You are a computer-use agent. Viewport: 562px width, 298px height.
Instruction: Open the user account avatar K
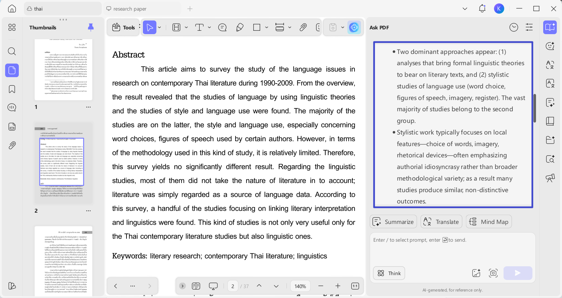click(x=499, y=9)
